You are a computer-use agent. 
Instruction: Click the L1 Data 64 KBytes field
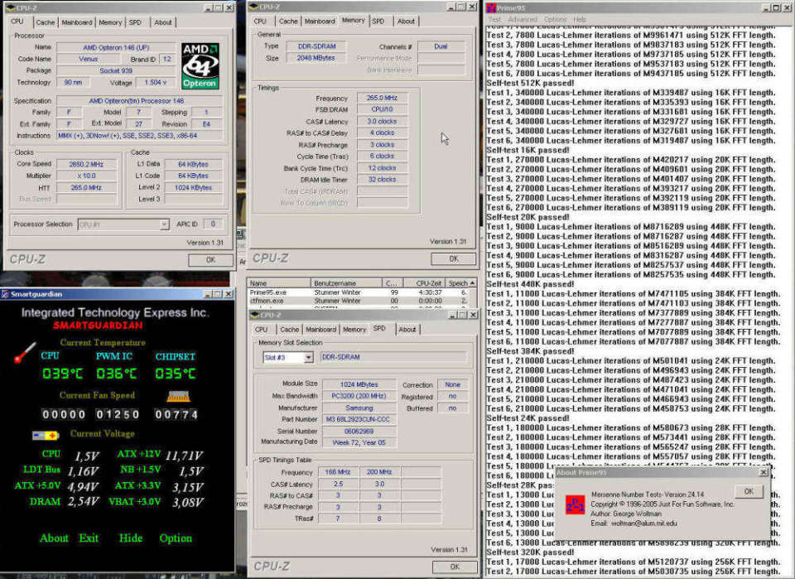click(x=193, y=164)
